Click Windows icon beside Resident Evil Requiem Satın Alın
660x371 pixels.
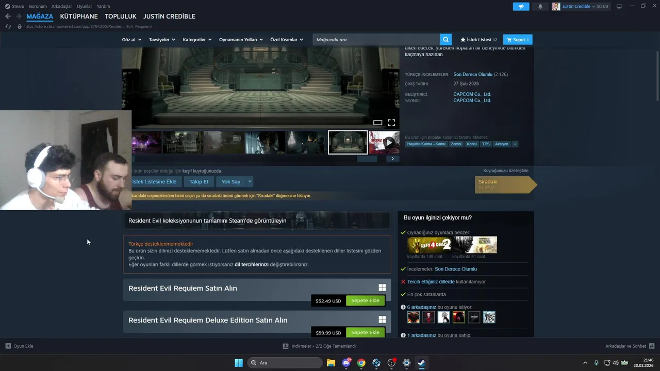[x=382, y=288]
